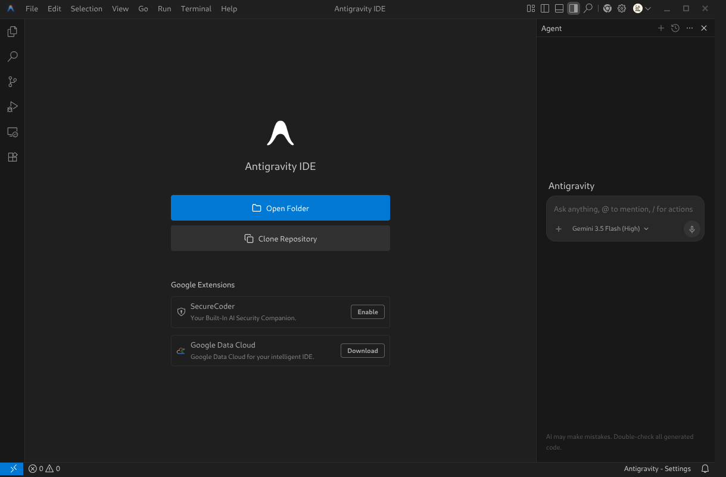This screenshot has height=477, width=726.
Task: Click the SecureCoder shield icon
Action: coord(182,312)
